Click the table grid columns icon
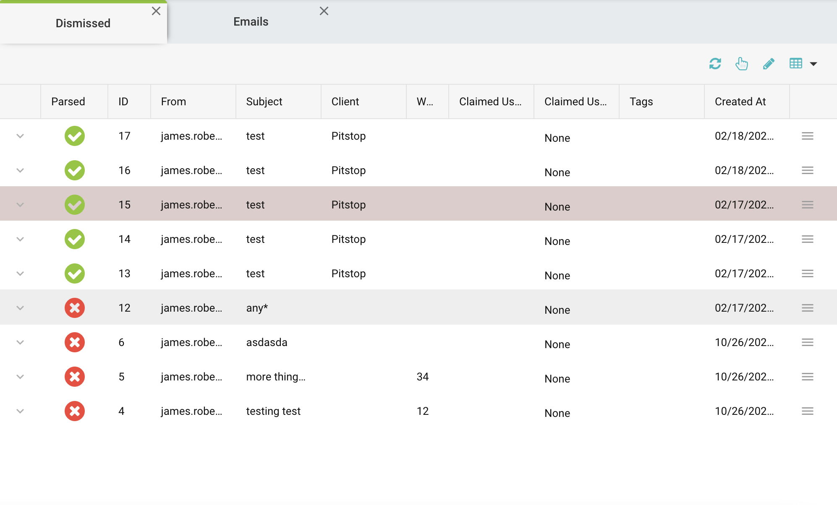Screen dimensions: 837x505 [795, 64]
